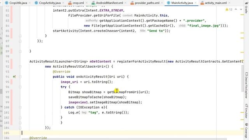249x140 pixels.
Task: Collapse the code block ending on line 87
Action: (20, 41)
